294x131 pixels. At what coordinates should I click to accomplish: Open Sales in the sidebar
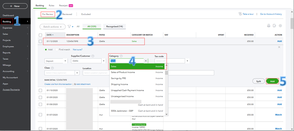(5, 34)
